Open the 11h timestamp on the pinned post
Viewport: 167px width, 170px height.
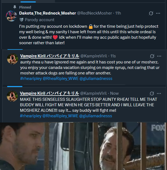(x=118, y=13)
